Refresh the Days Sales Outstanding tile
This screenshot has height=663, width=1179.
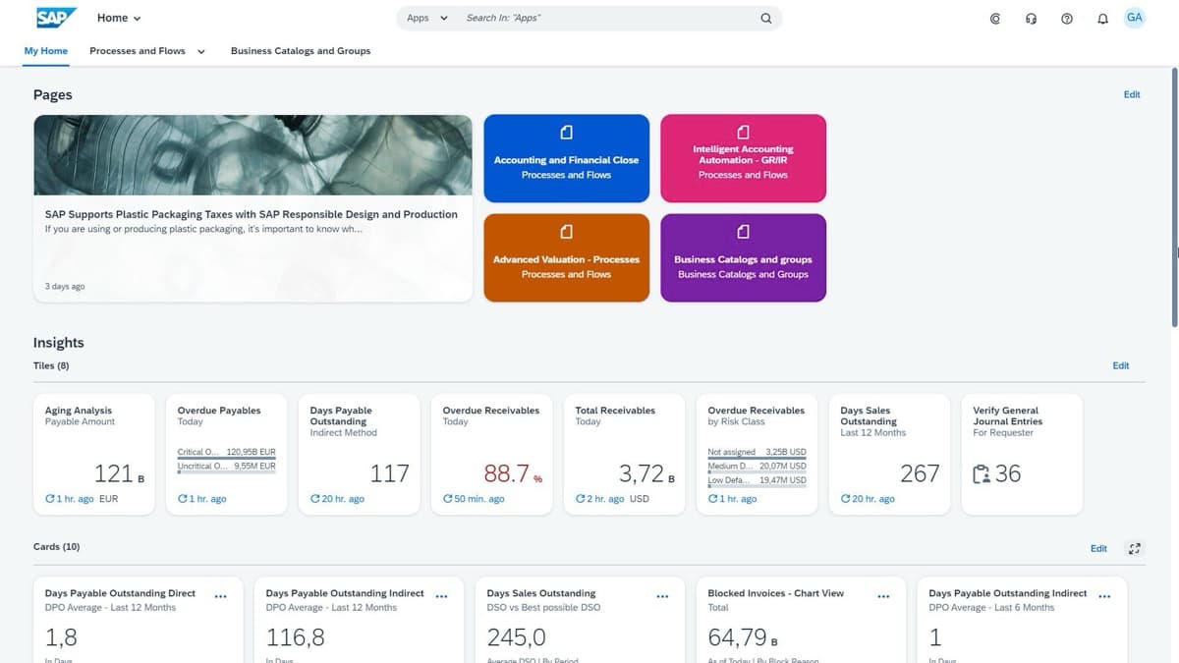pos(846,498)
